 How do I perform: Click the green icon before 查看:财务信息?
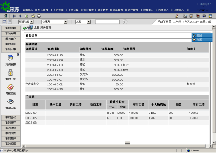click(25, 28)
